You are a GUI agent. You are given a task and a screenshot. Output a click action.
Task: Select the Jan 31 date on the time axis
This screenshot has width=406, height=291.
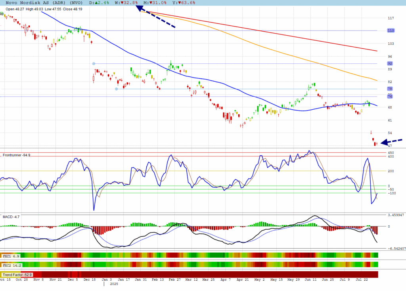(141, 280)
